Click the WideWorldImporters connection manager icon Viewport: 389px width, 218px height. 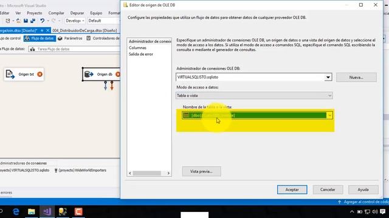[56, 170]
